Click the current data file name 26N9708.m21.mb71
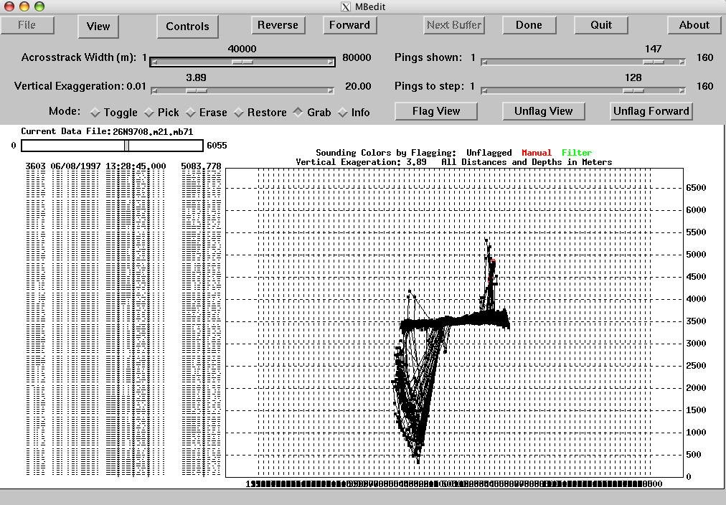The width and height of the screenshot is (726, 505). pyautogui.click(x=153, y=131)
